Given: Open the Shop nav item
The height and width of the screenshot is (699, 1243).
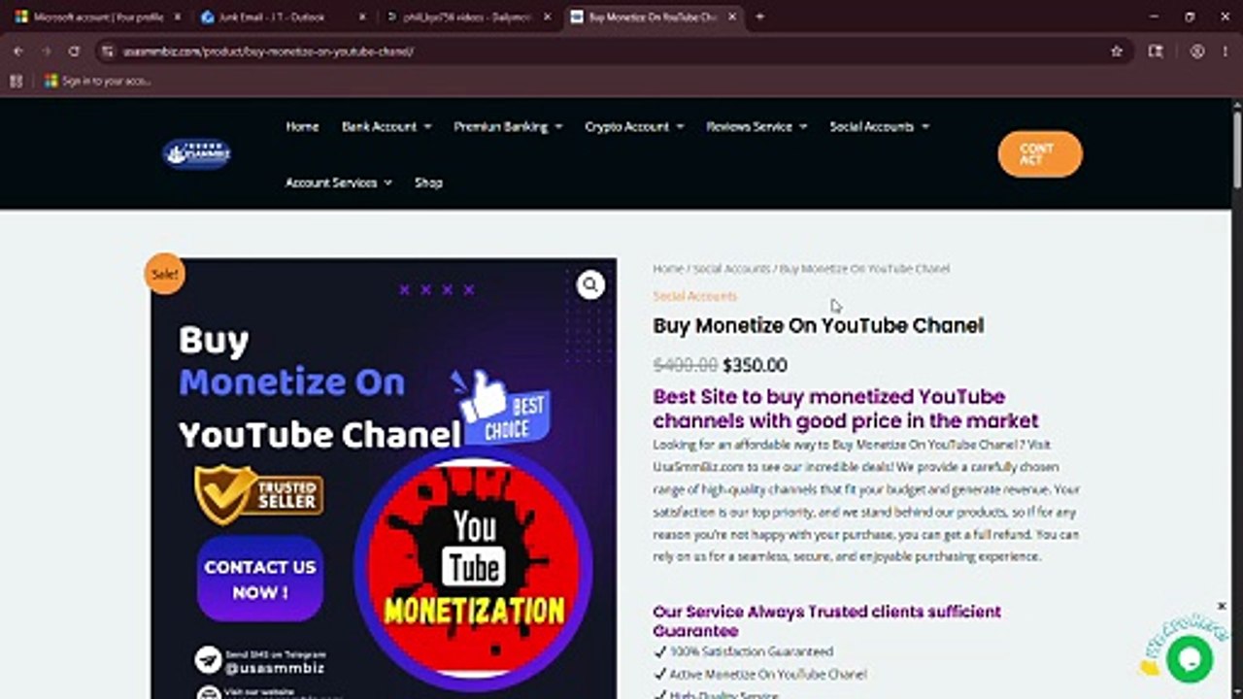Looking at the screenshot, I should point(428,183).
